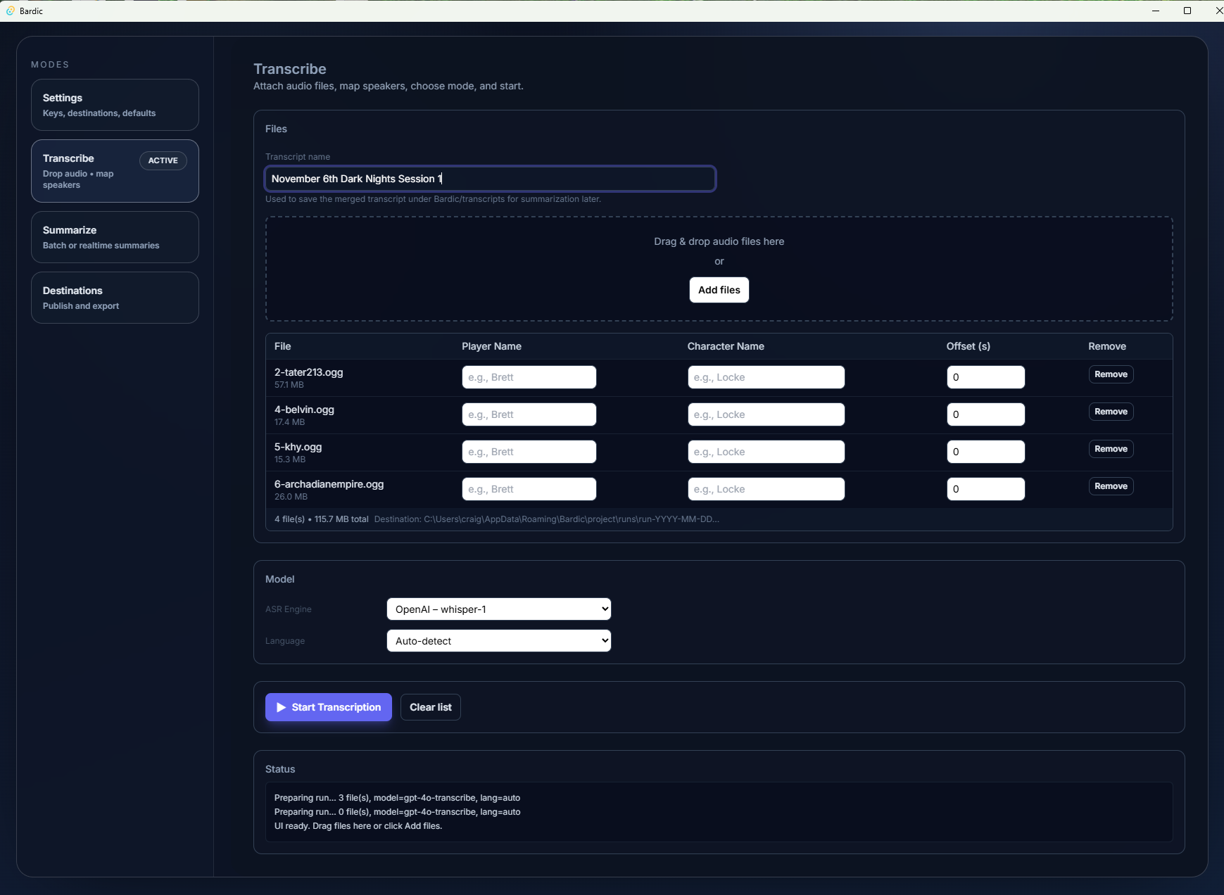Screen dimensions: 1224x895
Task: Click the 'Drag & drop audio files here' text
Action: coord(719,241)
